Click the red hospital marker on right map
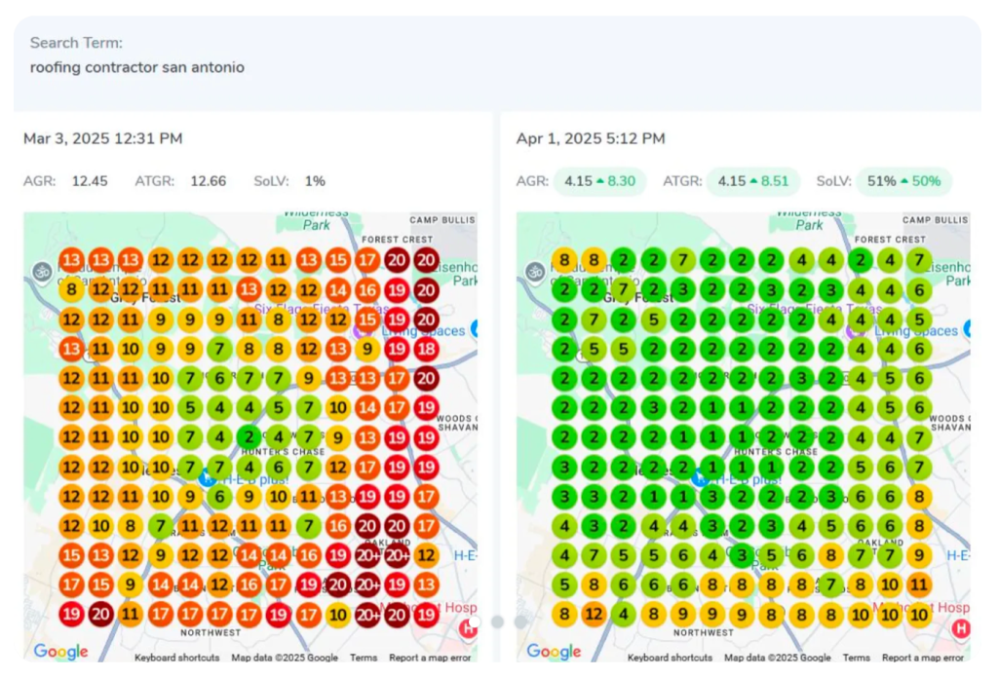The image size is (998, 678). (961, 628)
